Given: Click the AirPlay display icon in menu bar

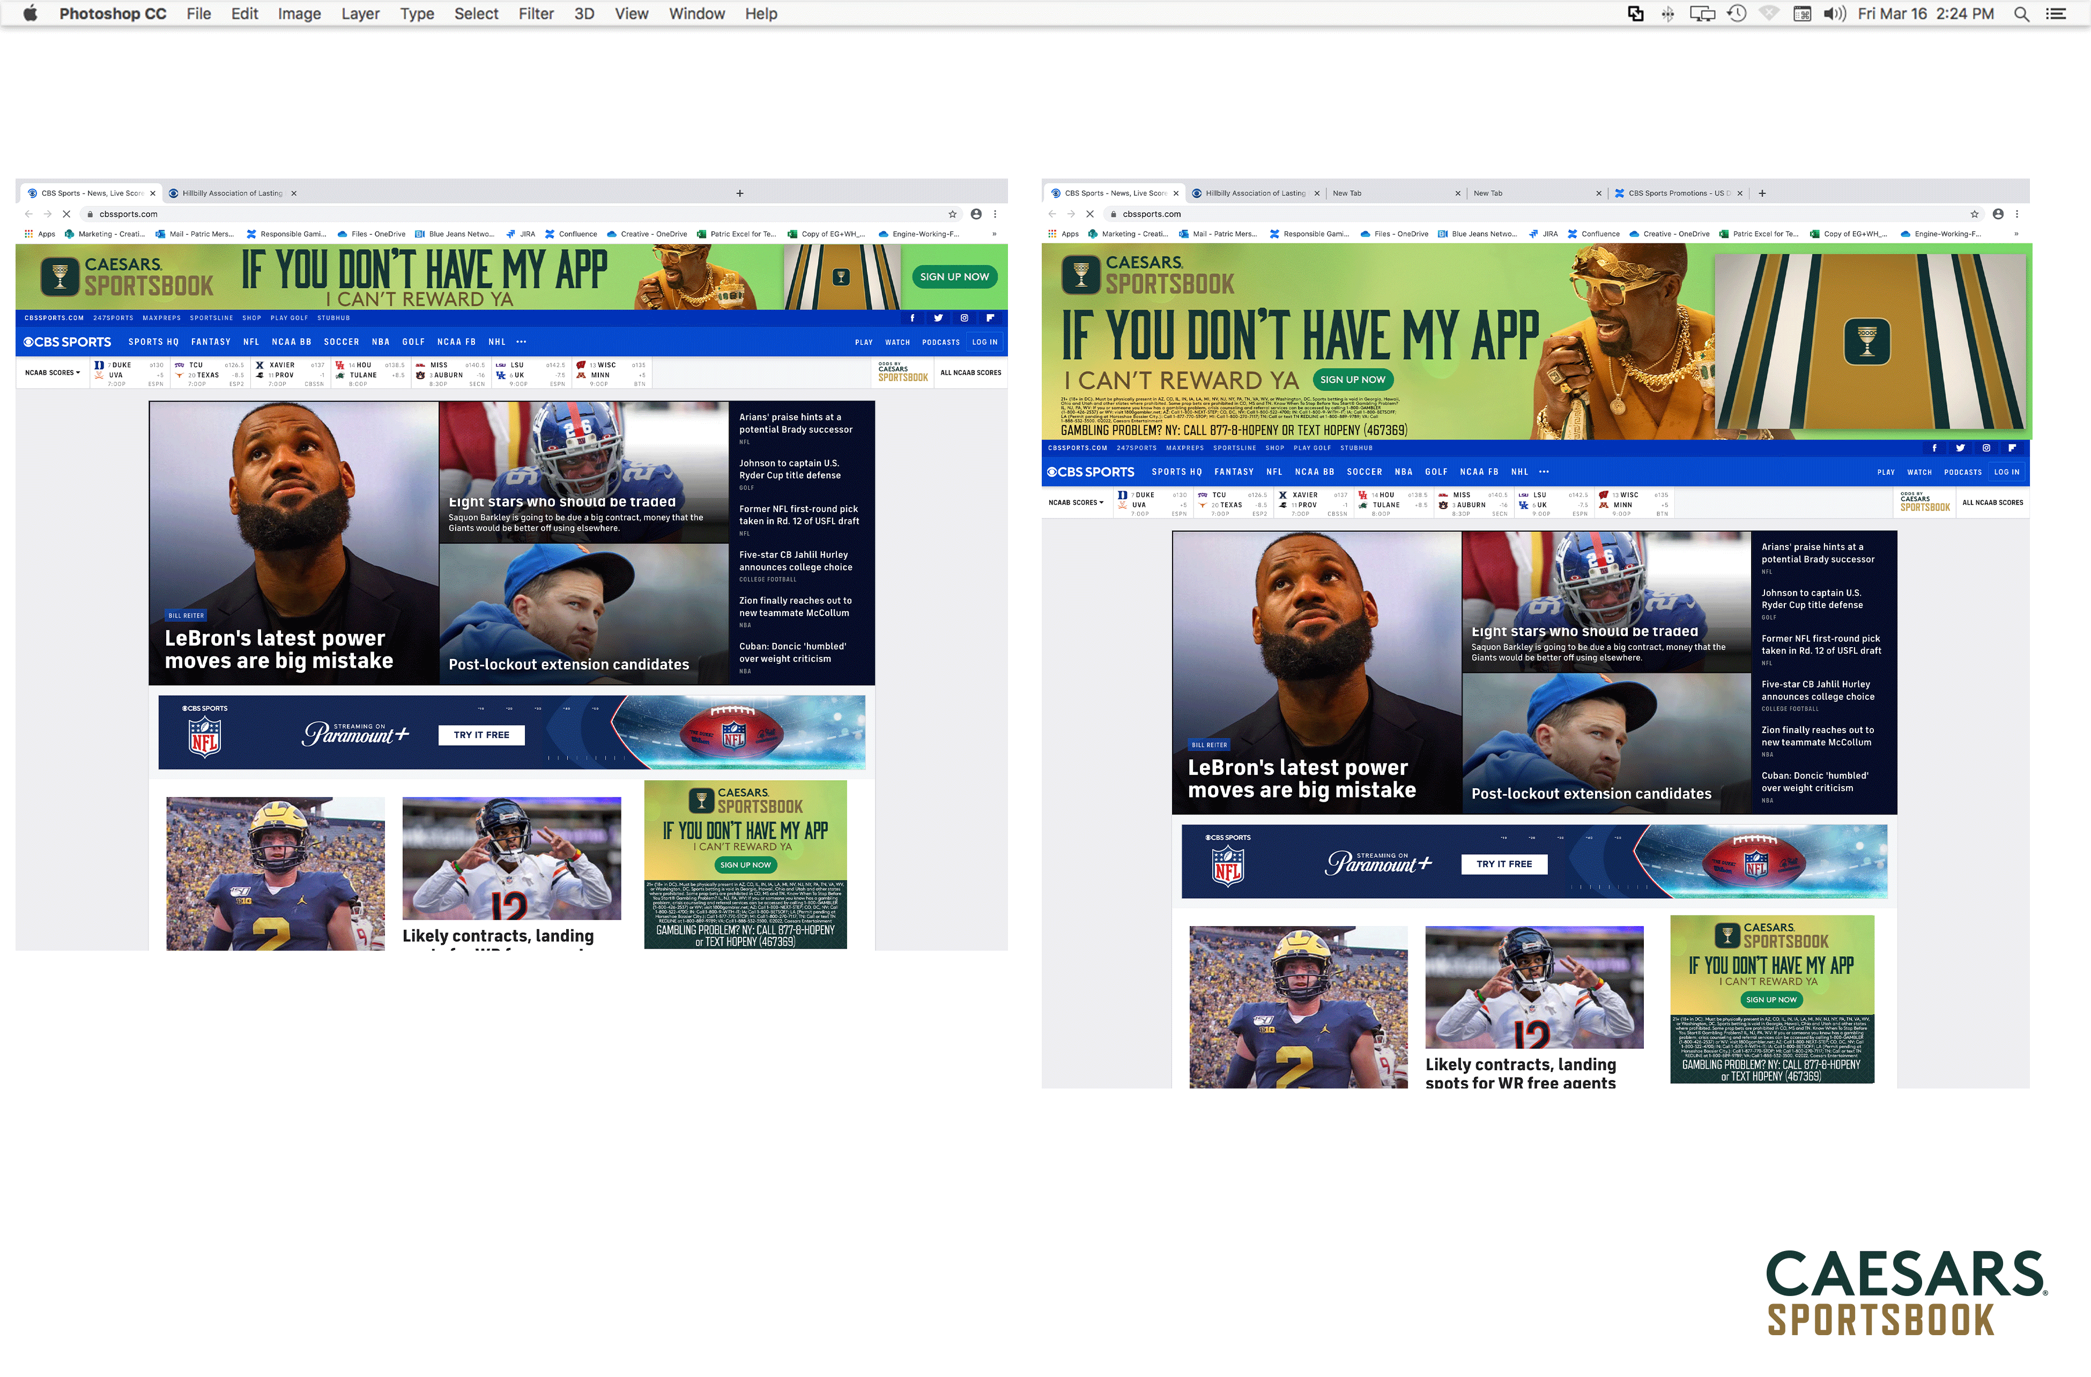Looking at the screenshot, I should (1702, 13).
